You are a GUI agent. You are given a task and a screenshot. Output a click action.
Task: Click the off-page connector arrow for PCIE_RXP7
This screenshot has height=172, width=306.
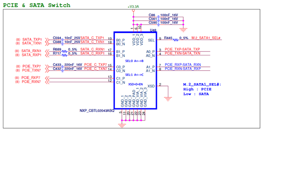(47, 78)
